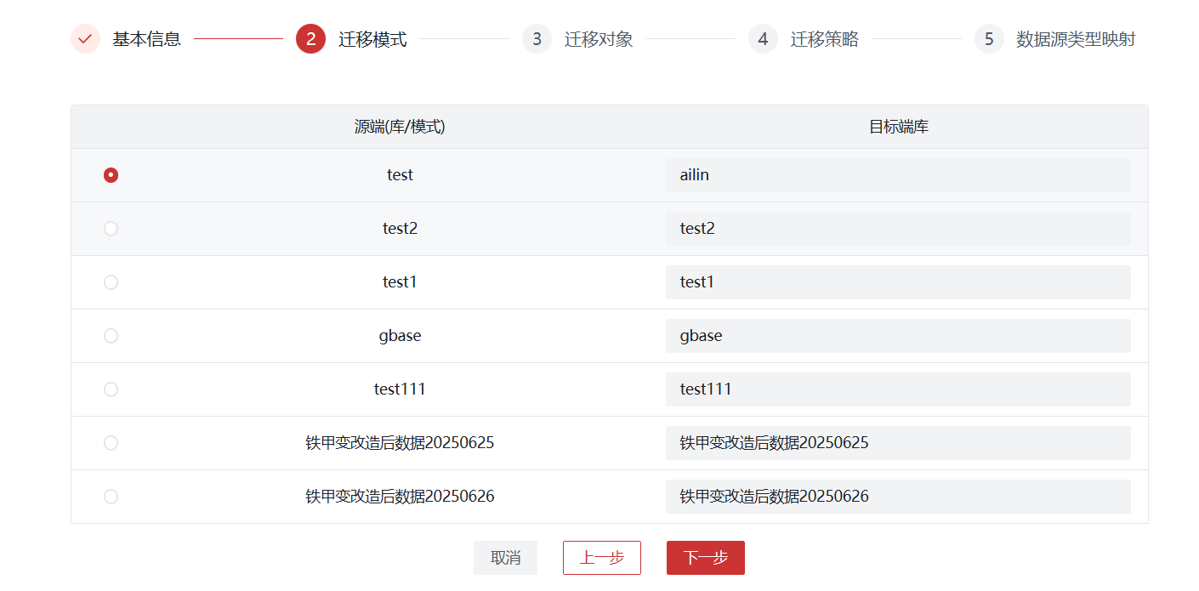The height and width of the screenshot is (591, 1199).
Task: Click the step 3 number icon
Action: coord(537,39)
